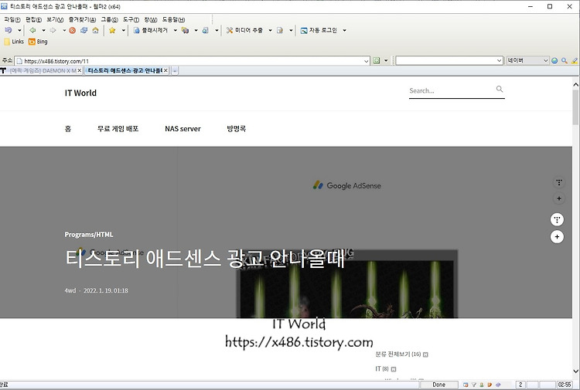Open address bar URL history dropdown
The image size is (580, 390).
click(x=367, y=61)
